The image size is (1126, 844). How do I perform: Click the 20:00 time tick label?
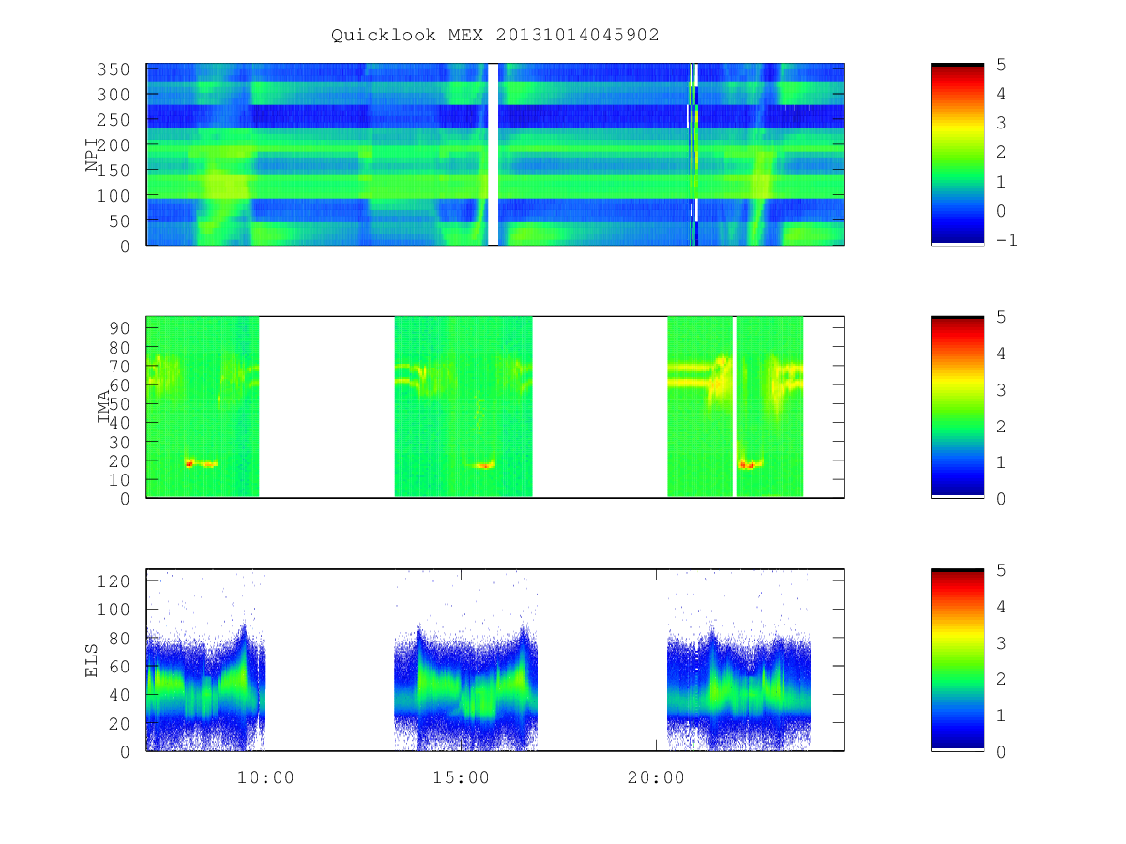(x=656, y=777)
